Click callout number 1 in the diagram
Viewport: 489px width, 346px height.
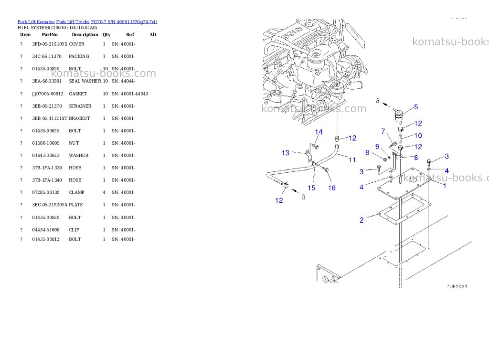tap(445, 186)
